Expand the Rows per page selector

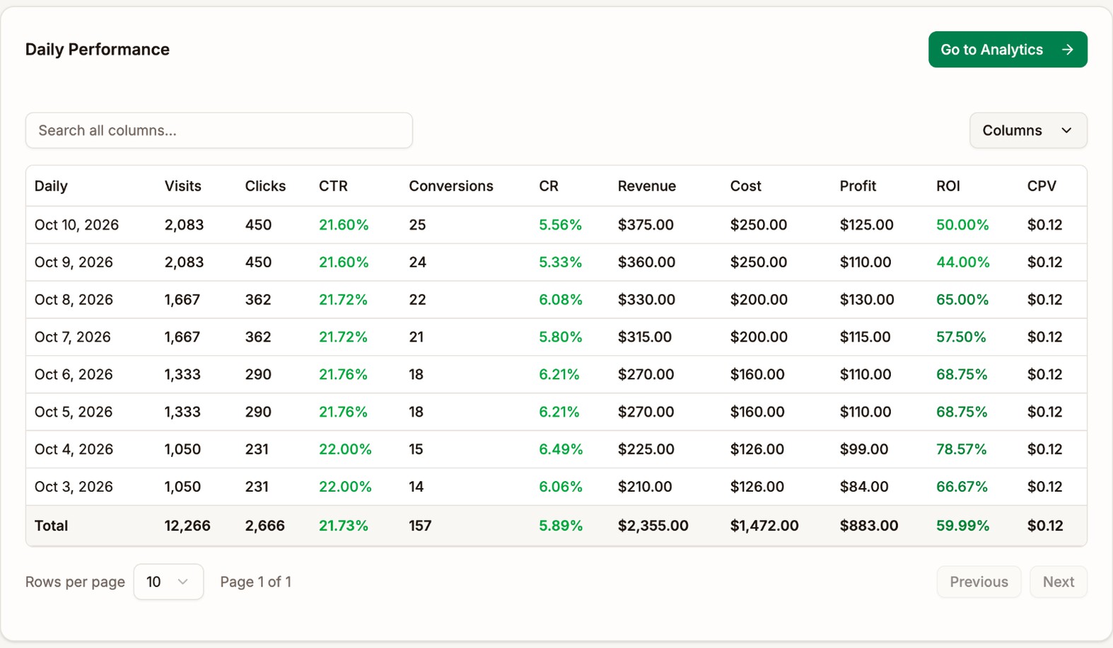coord(168,582)
